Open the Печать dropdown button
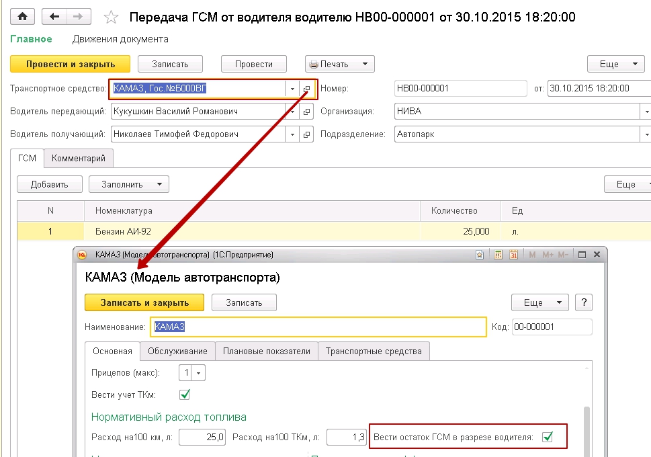The width and height of the screenshot is (651, 457). tap(340, 64)
